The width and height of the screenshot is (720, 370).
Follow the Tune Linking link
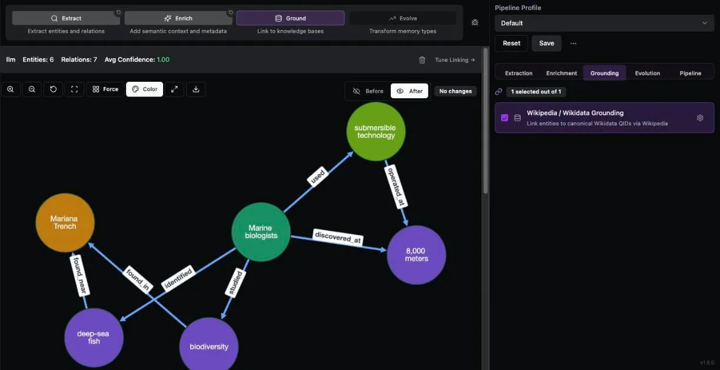pos(454,60)
